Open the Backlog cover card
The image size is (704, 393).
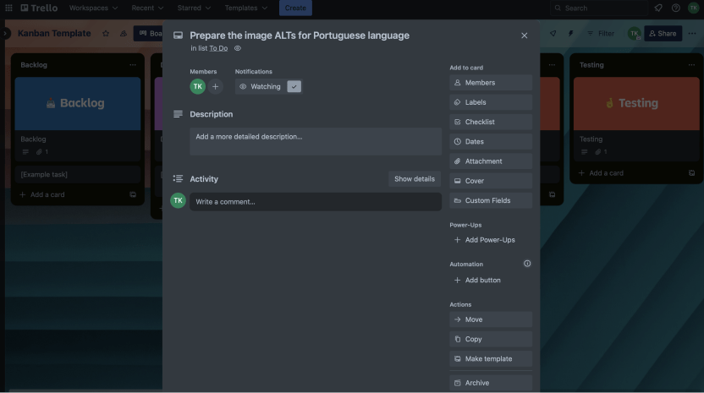pos(78,119)
